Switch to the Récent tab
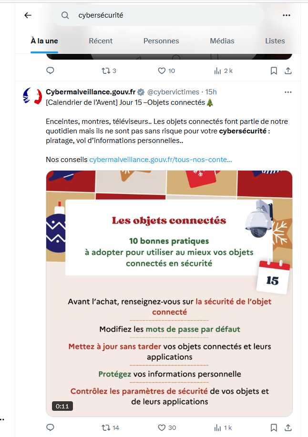Viewport: 308px width, 437px height. (101, 41)
